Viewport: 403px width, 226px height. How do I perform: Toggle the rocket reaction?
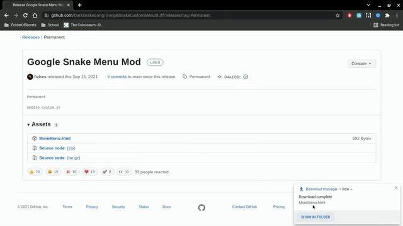tap(107, 171)
